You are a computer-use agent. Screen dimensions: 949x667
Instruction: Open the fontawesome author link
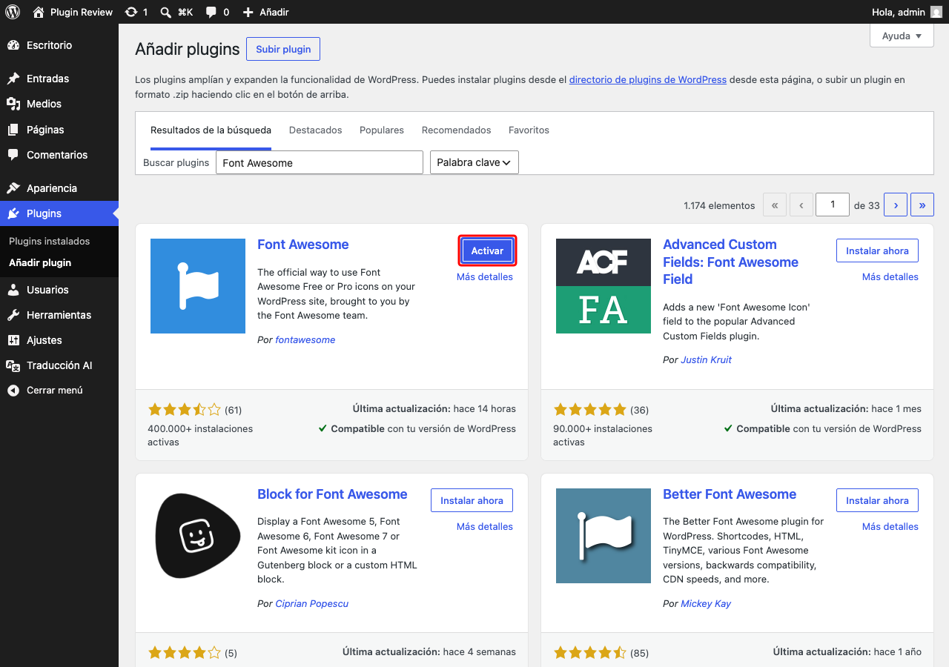305,339
